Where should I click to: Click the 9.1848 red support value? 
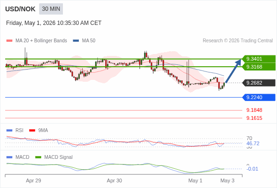pyautogui.click(x=254, y=110)
